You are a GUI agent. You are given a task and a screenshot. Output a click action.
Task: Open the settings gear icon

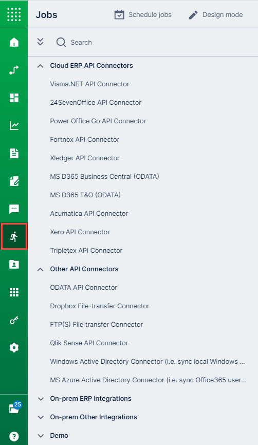[14, 347]
